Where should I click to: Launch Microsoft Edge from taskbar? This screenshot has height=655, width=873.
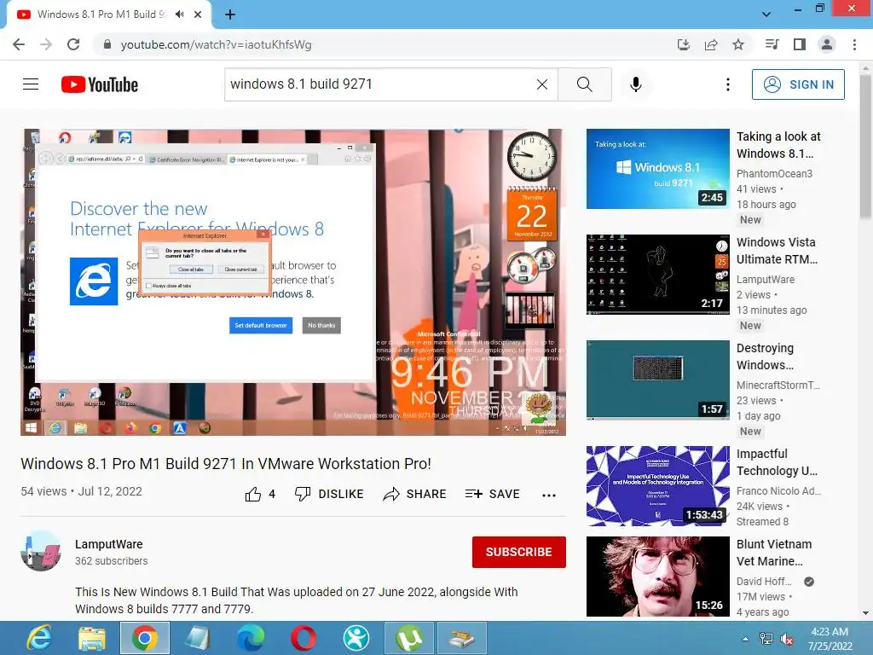click(x=251, y=638)
